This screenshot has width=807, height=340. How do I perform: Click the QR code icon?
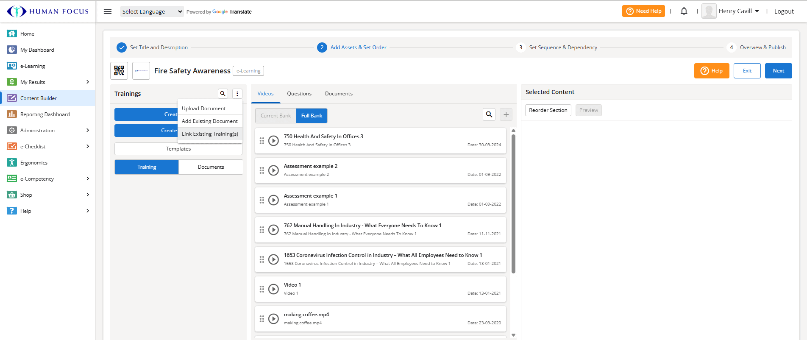(x=119, y=71)
